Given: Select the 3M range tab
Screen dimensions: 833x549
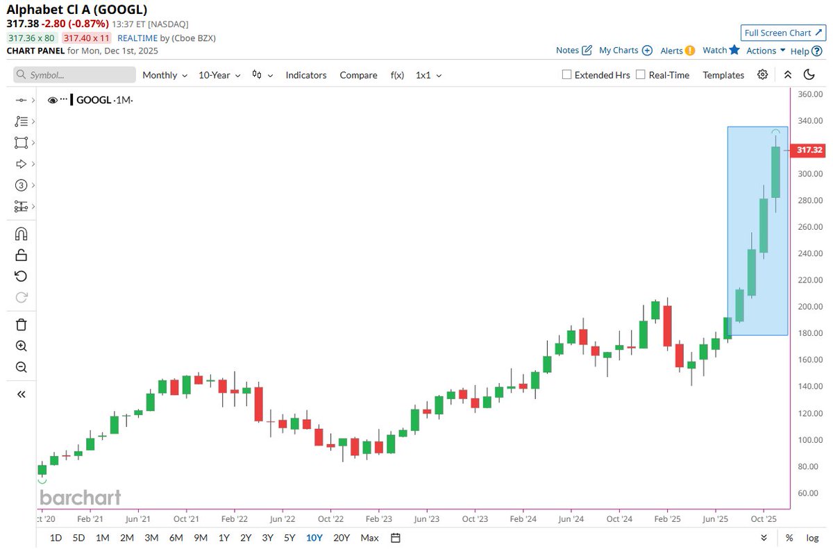Looking at the screenshot, I should [x=151, y=538].
